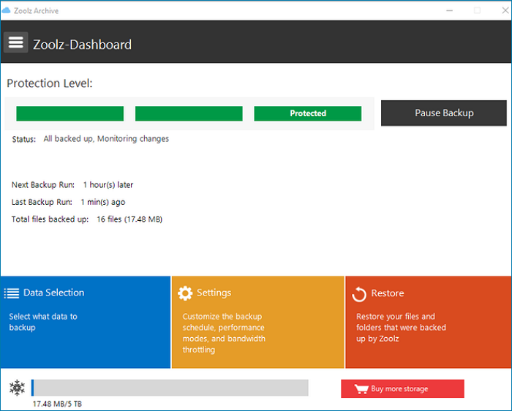Click the snowflake cold storage icon
This screenshot has height=411, width=512.
pos(17,388)
